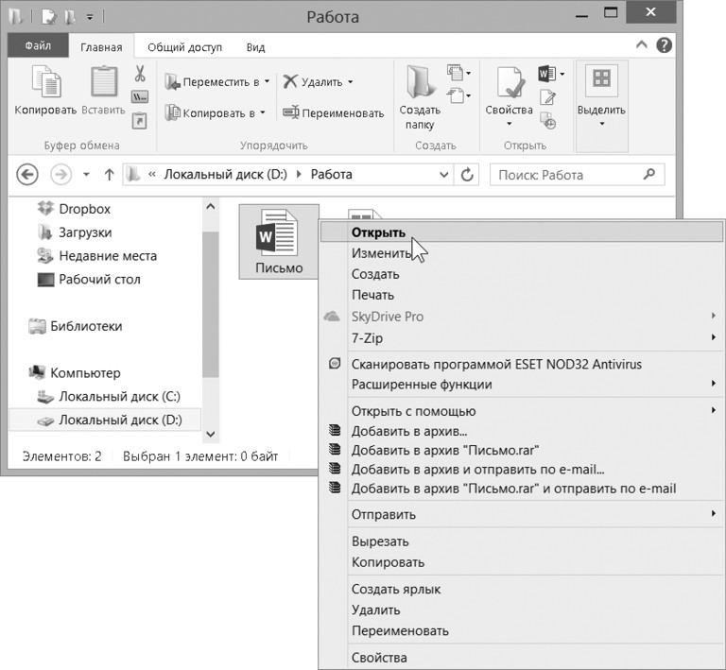Expand the address bar history dropdown
The width and height of the screenshot is (726, 670).
(445, 175)
